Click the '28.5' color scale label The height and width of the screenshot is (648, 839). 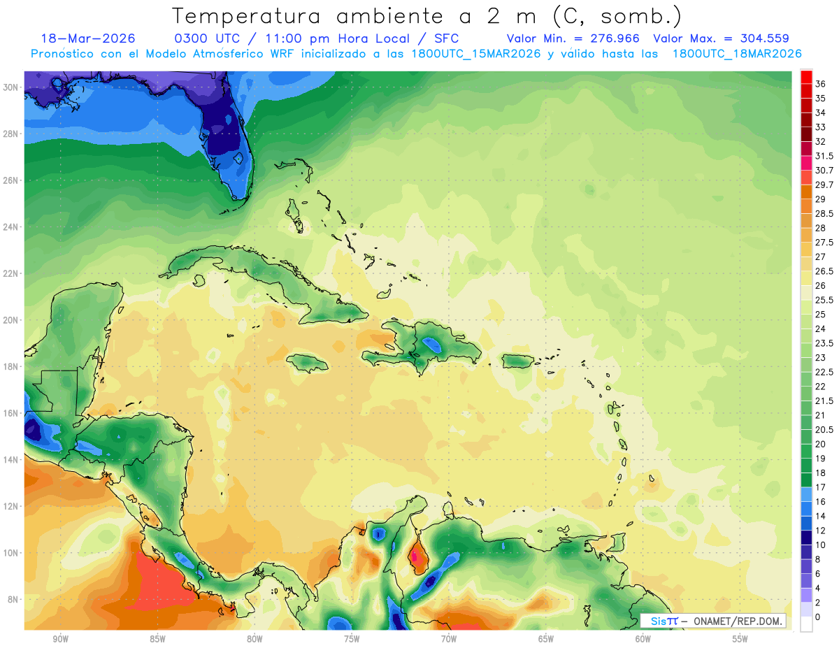(x=824, y=213)
